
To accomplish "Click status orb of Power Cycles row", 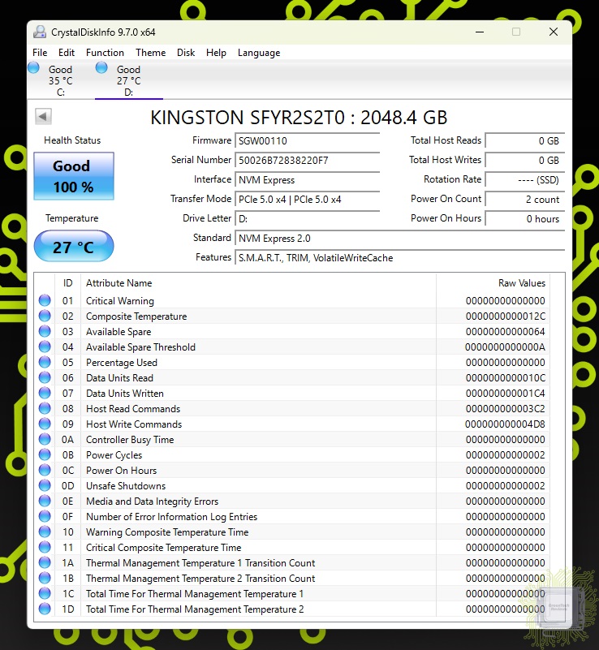I will [x=45, y=454].
